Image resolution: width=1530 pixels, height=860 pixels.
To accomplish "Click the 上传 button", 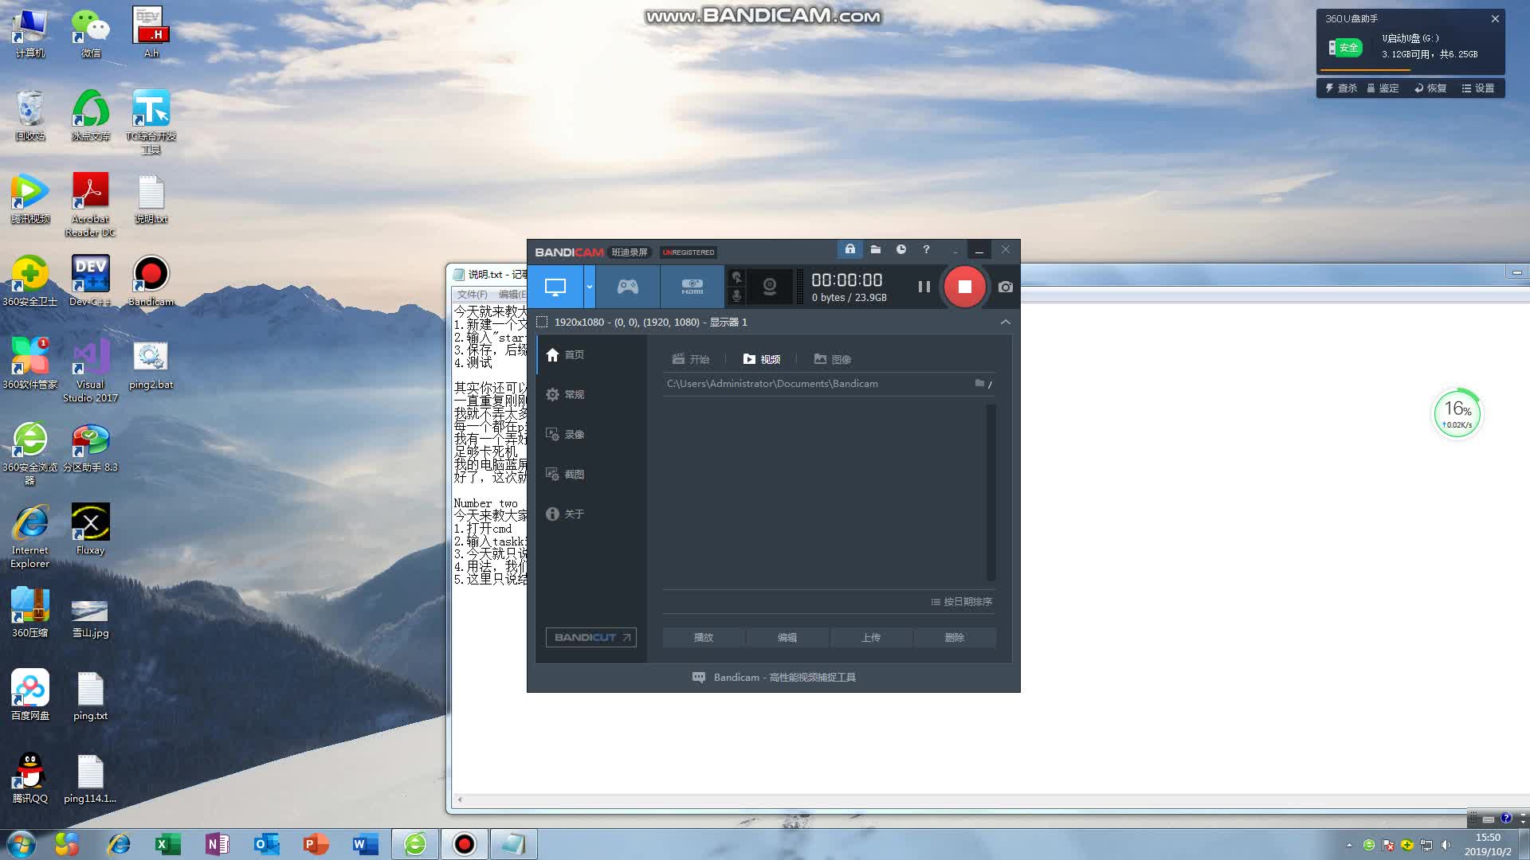I will pos(871,638).
